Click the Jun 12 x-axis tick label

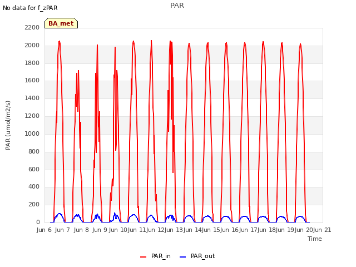point(155,230)
